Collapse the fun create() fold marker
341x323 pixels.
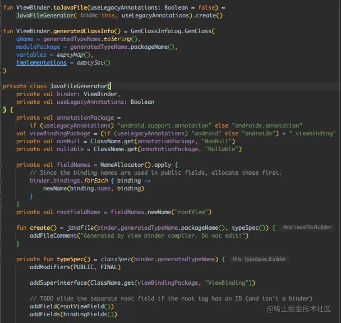1,228
